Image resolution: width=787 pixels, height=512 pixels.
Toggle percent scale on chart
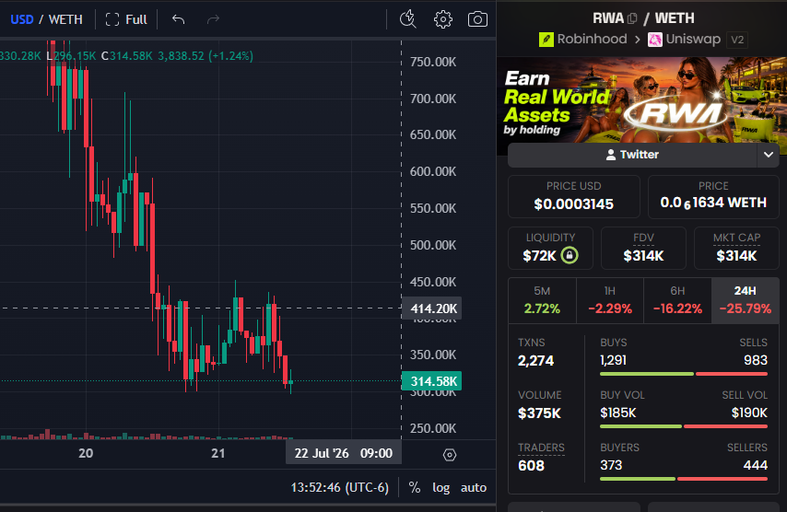click(415, 487)
